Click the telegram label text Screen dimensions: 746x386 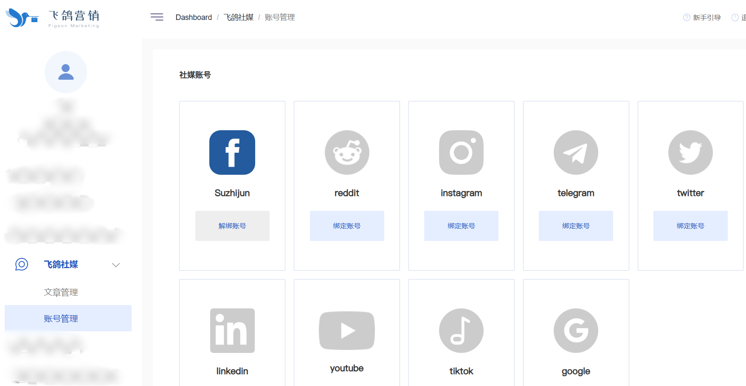[576, 193]
